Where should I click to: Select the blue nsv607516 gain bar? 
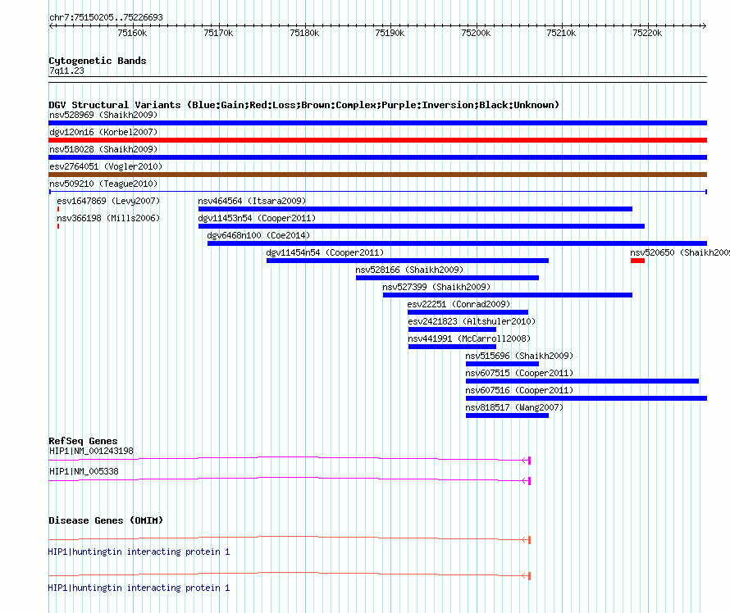pyautogui.click(x=586, y=398)
